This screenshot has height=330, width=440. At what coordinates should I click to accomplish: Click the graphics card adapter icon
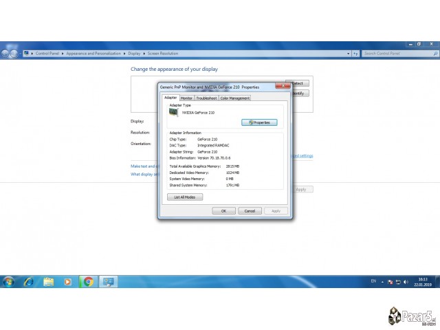(173, 112)
